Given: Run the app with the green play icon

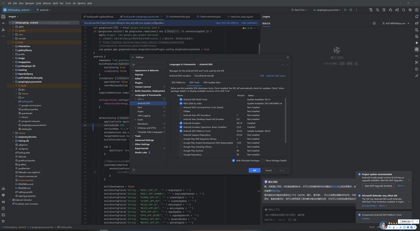Looking at the screenshot, I should (x=345, y=10).
